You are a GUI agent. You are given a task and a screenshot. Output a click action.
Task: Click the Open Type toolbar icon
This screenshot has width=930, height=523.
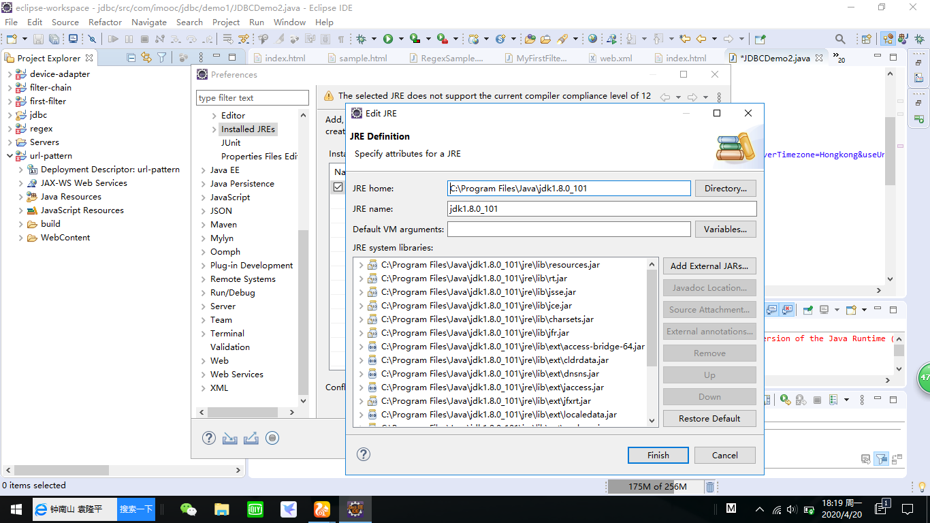[x=530, y=39]
